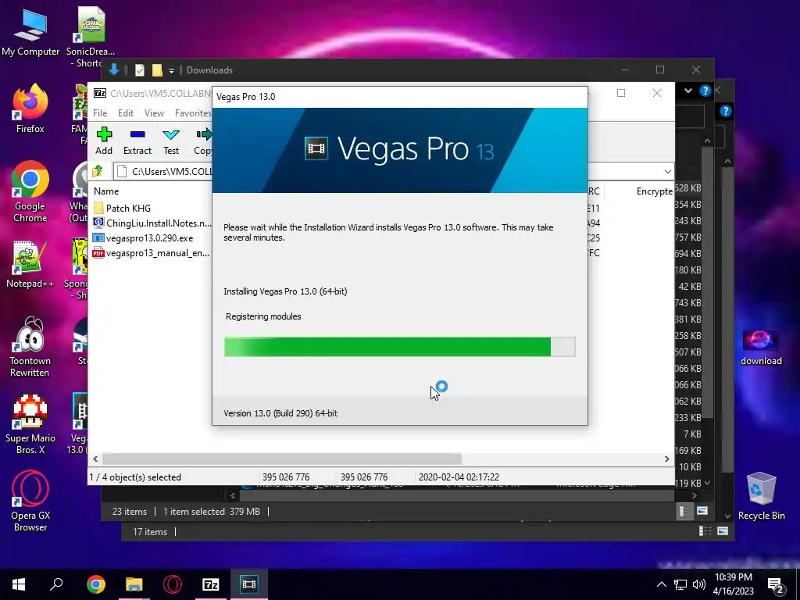Open File Explorer from the taskbar

click(x=134, y=584)
